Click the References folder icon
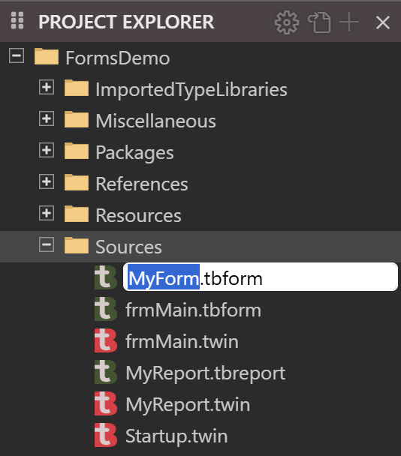The height and width of the screenshot is (456, 401). coord(77,183)
